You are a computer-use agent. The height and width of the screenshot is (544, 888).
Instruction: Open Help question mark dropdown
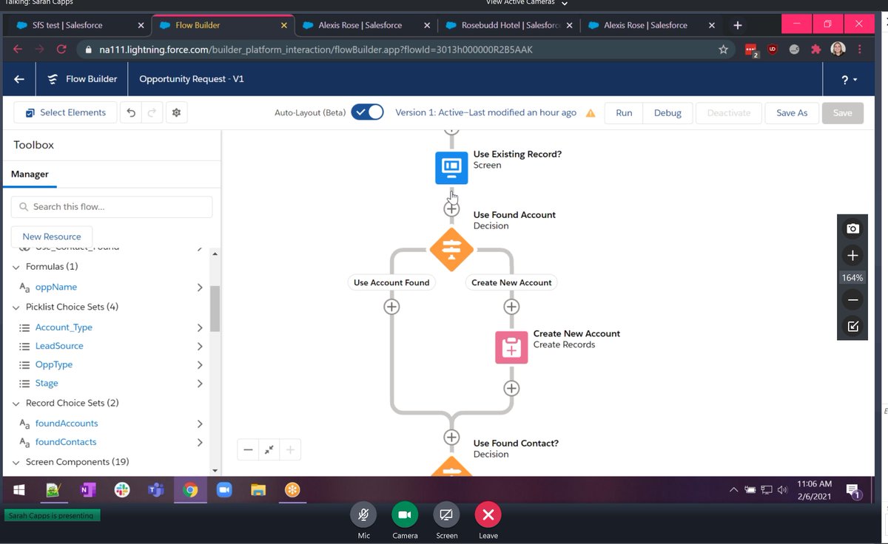tap(849, 79)
